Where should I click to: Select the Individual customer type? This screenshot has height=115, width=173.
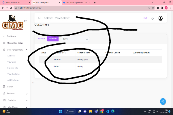point(42,39)
